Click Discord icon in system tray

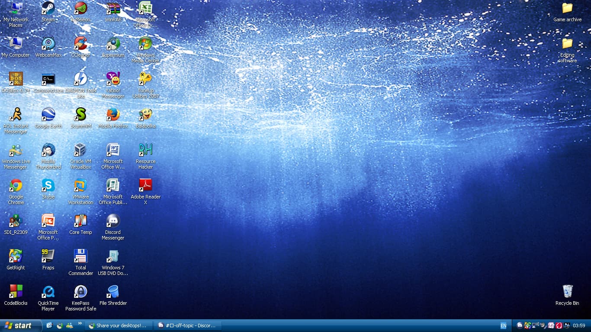520,326
